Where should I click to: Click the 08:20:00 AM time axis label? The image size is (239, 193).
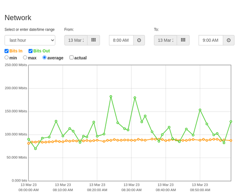coord(97,190)
